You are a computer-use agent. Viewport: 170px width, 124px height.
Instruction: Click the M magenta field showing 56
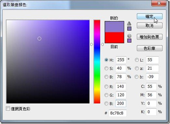(151, 95)
